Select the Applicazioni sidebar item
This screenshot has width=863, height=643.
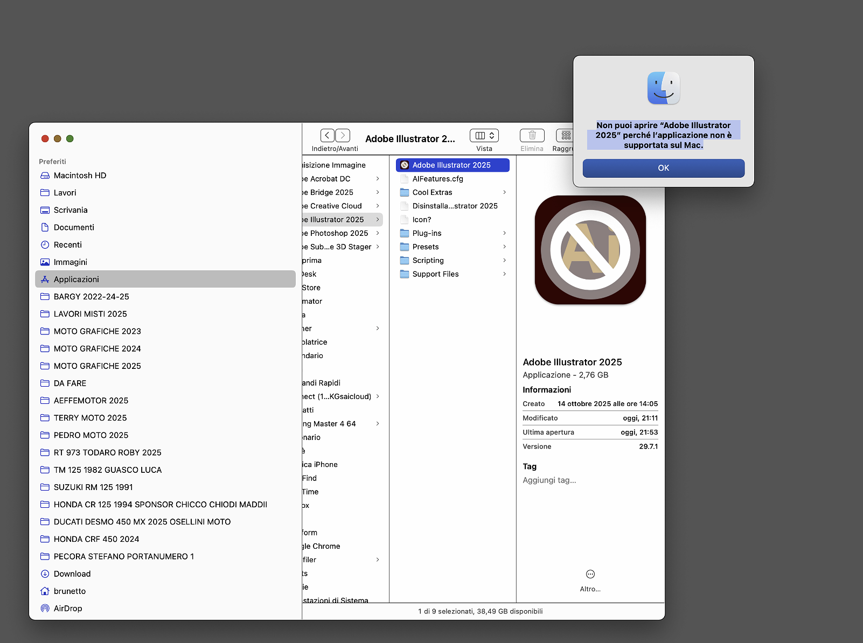coord(76,279)
